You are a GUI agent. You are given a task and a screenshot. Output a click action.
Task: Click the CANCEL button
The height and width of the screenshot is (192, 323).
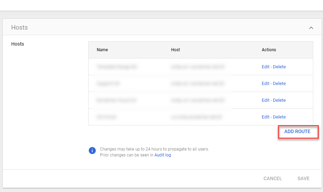point(272,178)
